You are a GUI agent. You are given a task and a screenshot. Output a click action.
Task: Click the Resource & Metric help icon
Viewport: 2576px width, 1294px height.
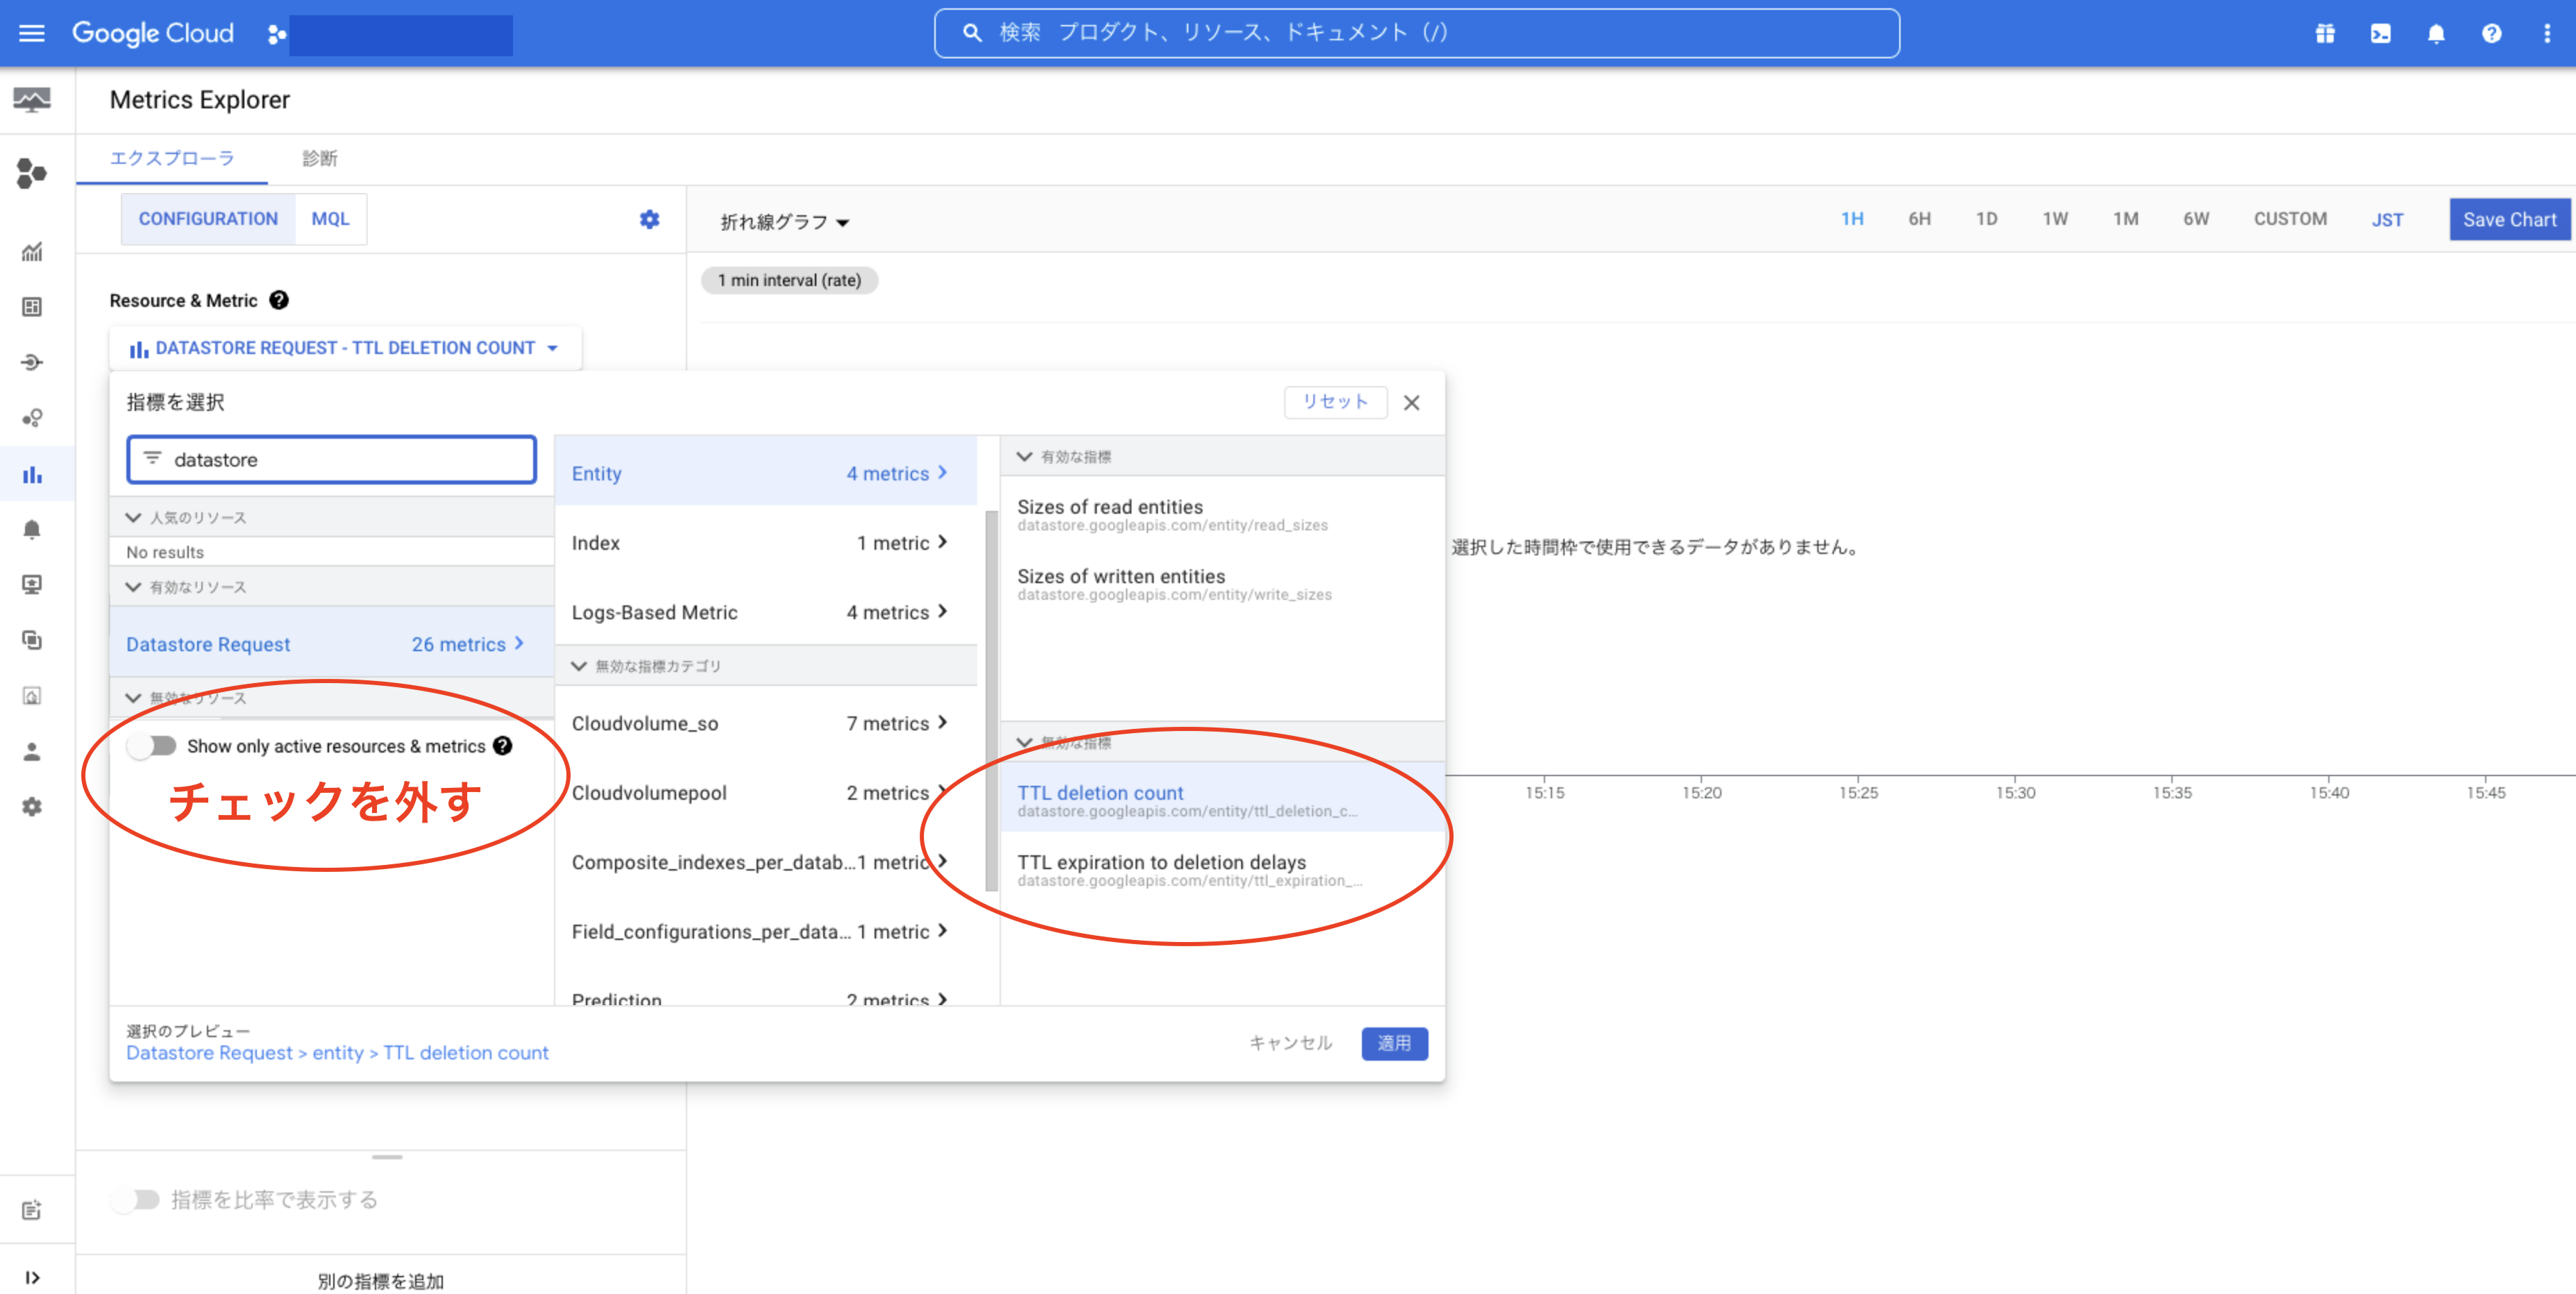coord(279,300)
